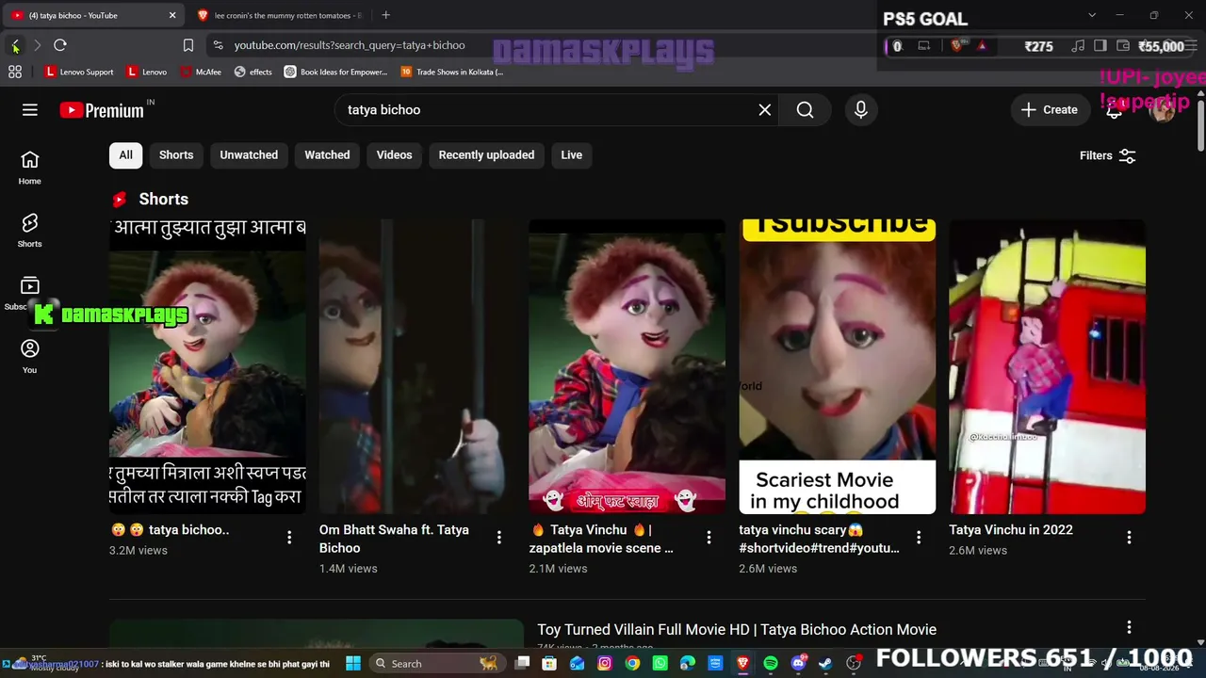
Task: Open the Lenovo bookmark
Action: [x=147, y=72]
